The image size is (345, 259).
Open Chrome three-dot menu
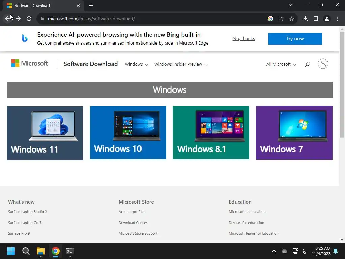point(338,19)
